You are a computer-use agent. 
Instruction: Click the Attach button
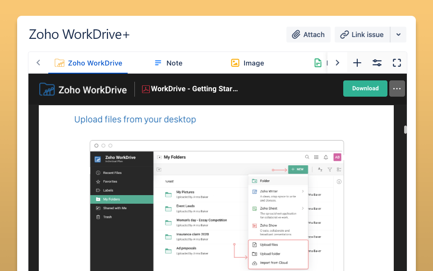(x=308, y=35)
